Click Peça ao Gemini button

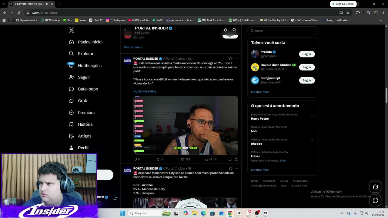point(343,4)
